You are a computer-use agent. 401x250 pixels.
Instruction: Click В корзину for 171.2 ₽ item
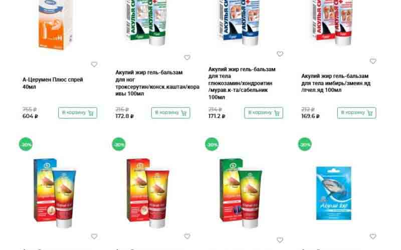[x=264, y=113]
